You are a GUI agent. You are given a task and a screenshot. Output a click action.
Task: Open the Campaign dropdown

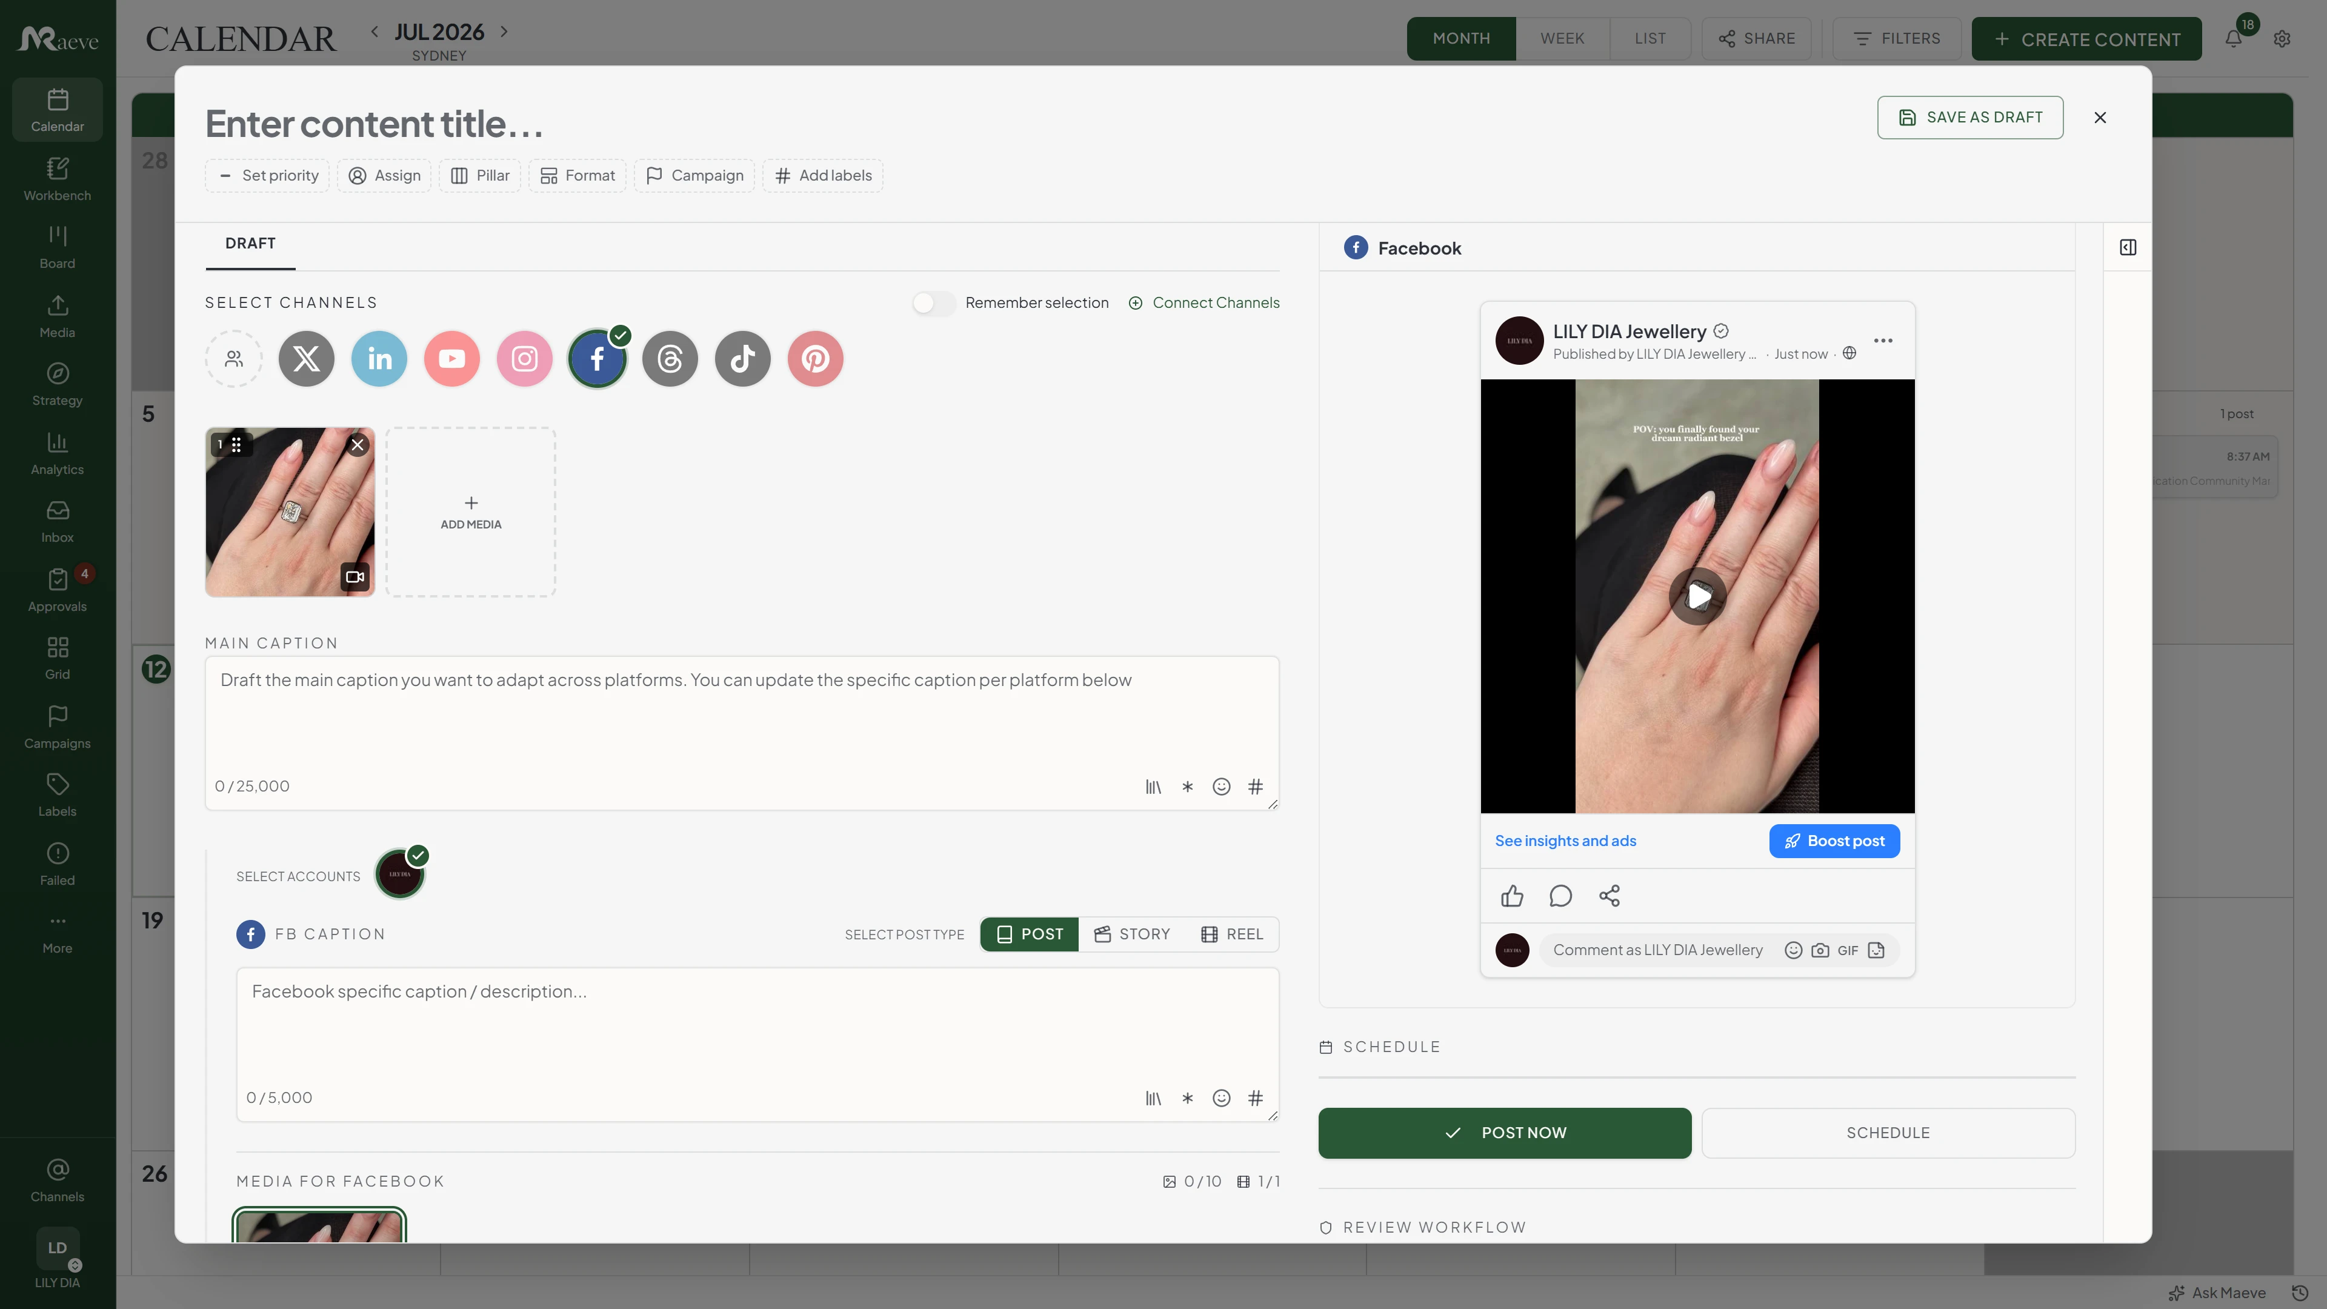click(x=694, y=175)
